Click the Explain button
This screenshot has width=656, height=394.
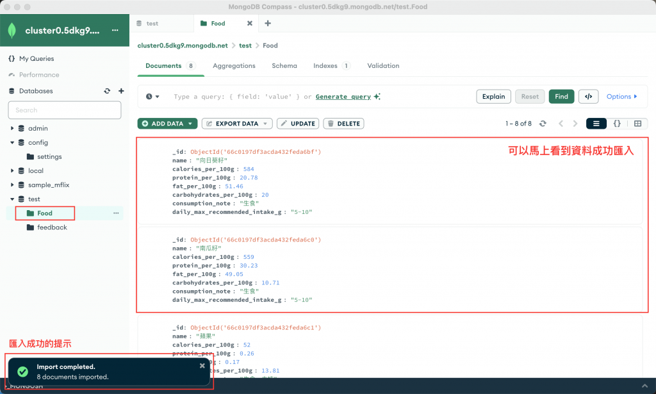pos(494,97)
